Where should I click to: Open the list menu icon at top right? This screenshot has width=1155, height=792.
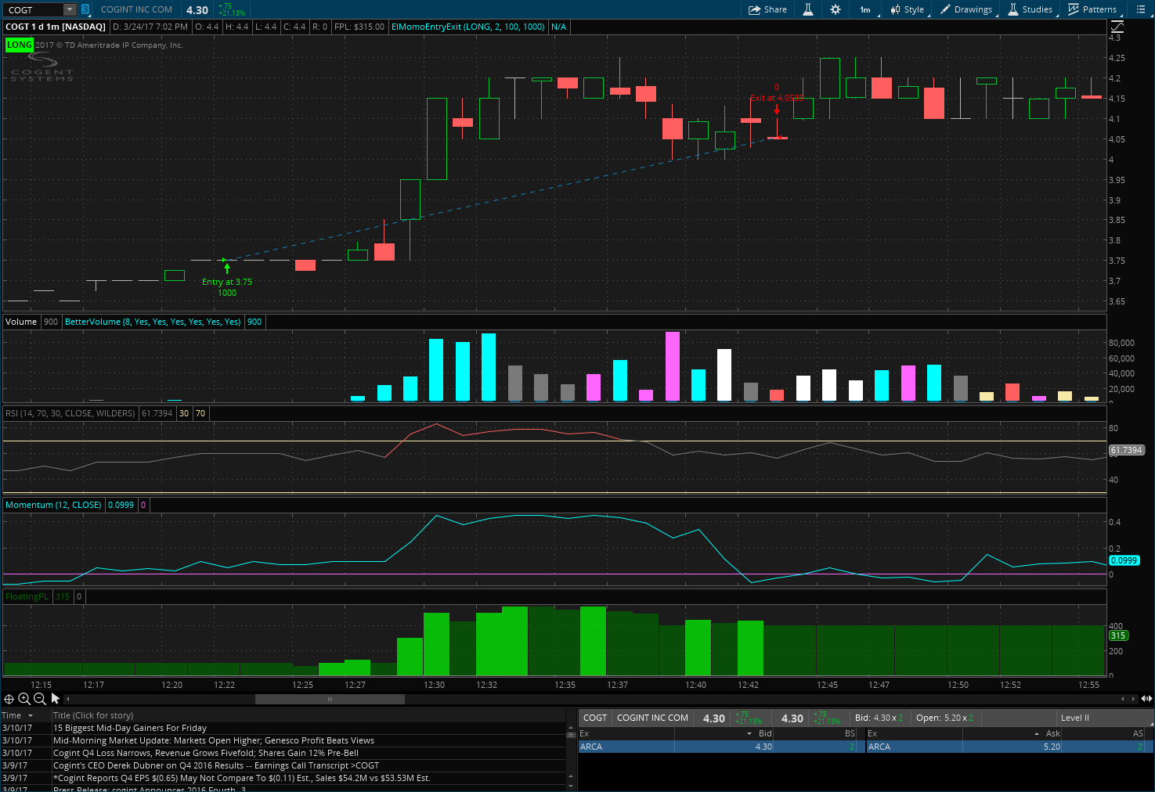coord(1141,9)
